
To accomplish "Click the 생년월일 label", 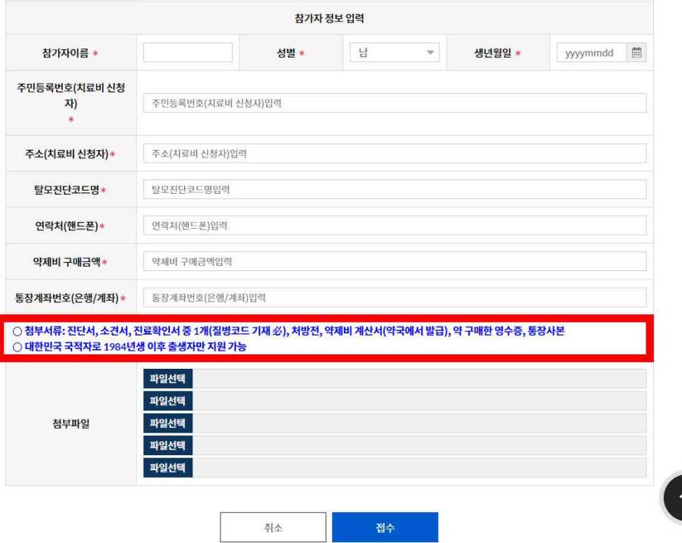I will pos(493,53).
